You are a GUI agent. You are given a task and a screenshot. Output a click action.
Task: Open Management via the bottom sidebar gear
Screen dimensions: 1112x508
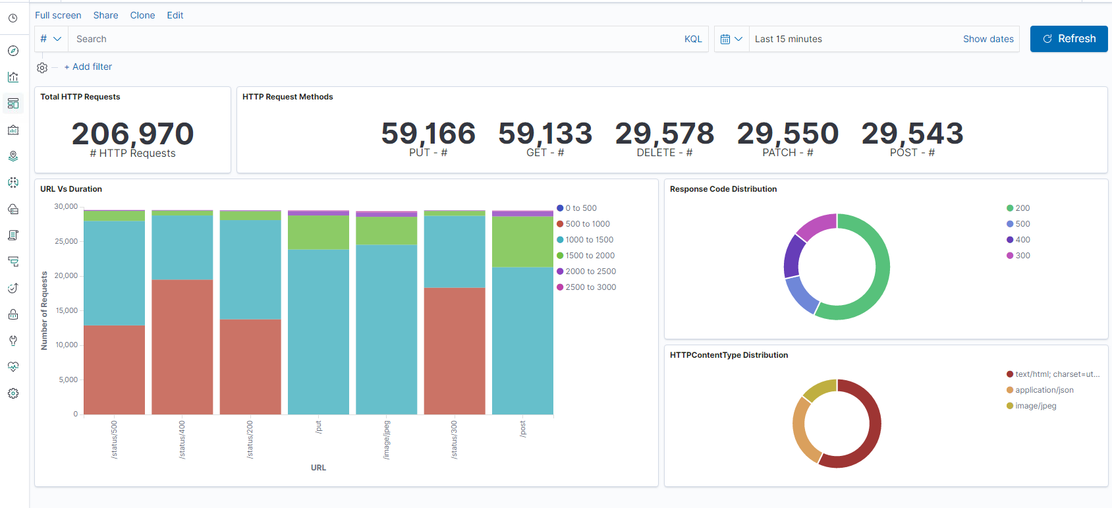[x=13, y=393]
